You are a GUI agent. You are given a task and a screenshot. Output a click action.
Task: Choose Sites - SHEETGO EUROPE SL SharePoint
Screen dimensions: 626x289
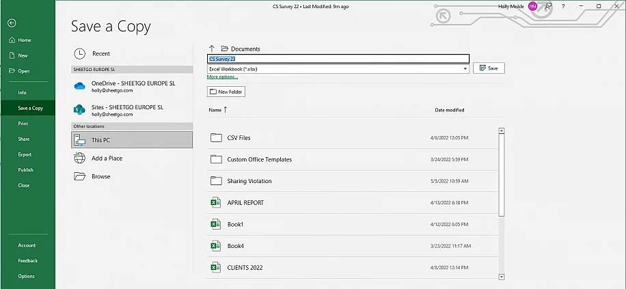(132, 110)
